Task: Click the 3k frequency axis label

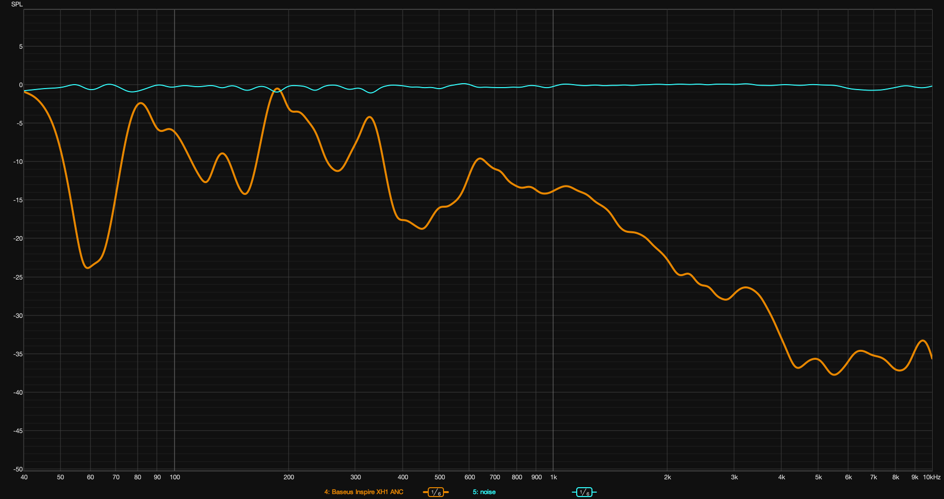Action: click(x=734, y=477)
